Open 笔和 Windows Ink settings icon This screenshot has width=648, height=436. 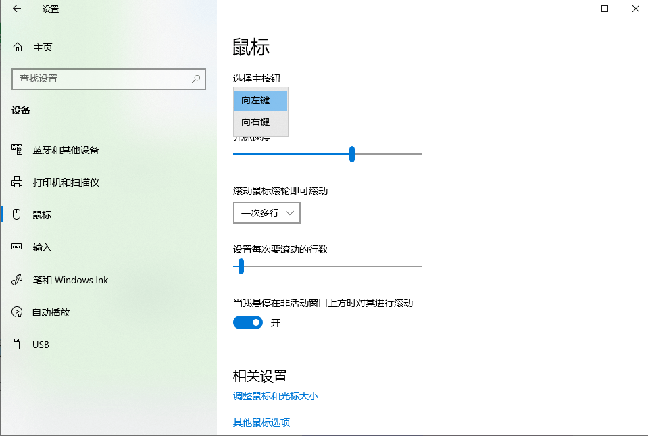point(16,279)
